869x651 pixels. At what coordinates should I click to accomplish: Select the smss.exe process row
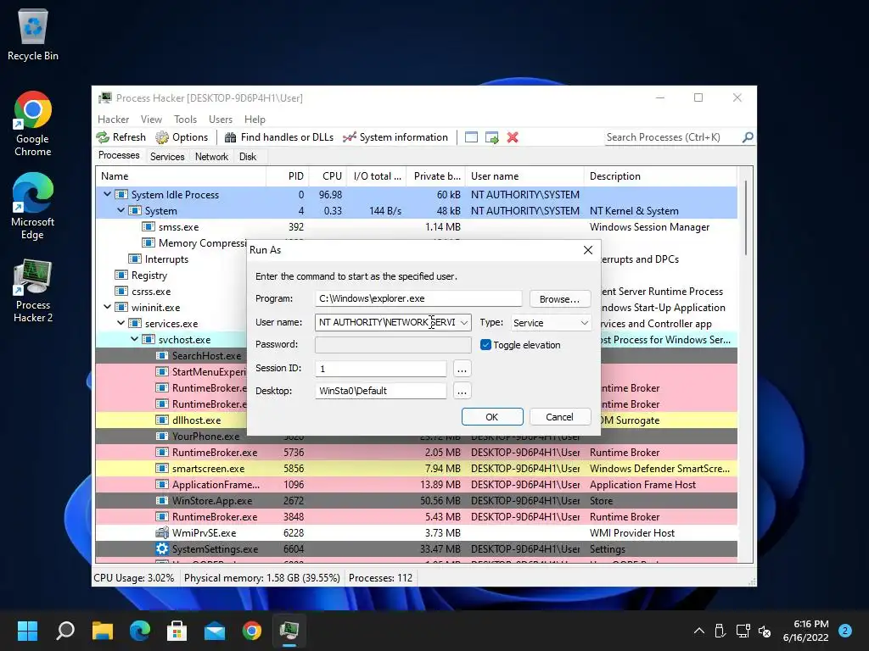point(416,226)
